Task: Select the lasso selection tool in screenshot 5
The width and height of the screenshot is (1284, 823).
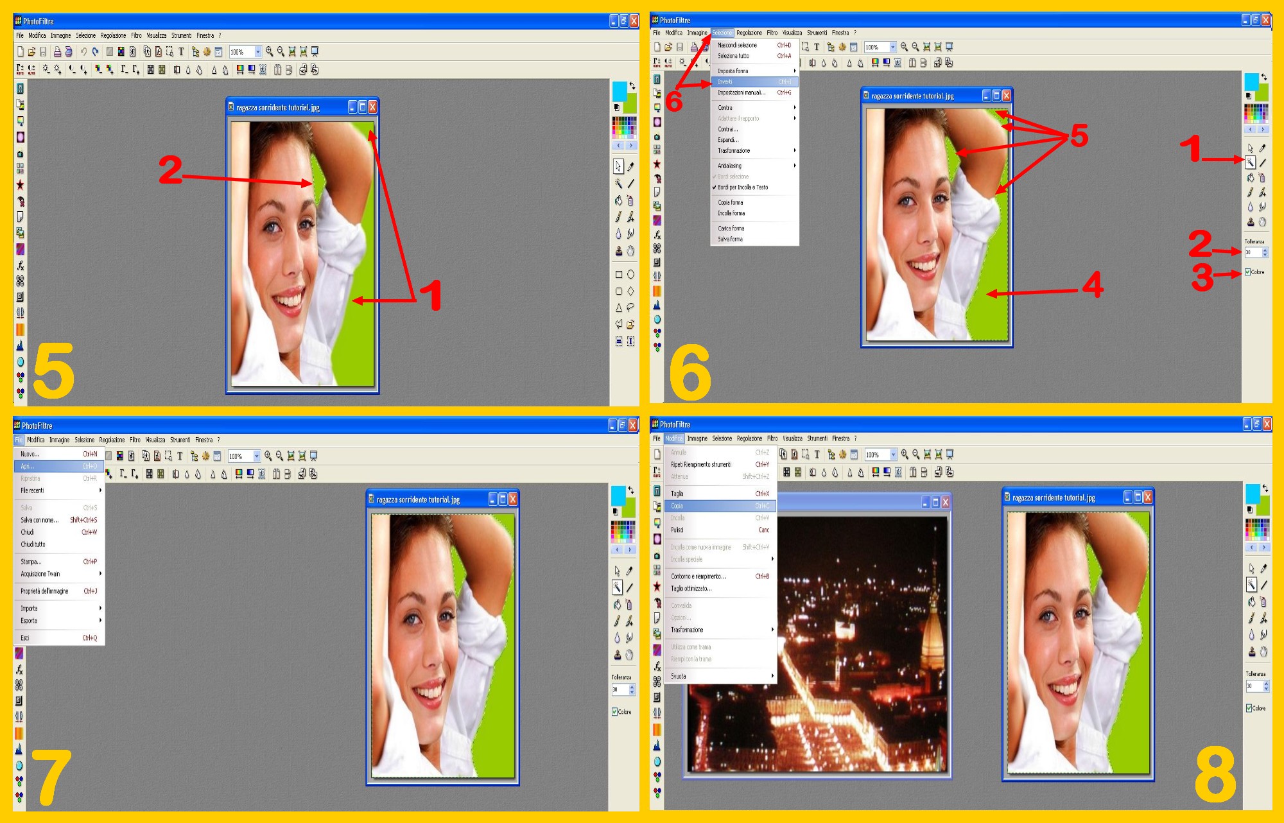Action: pyautogui.click(x=631, y=308)
